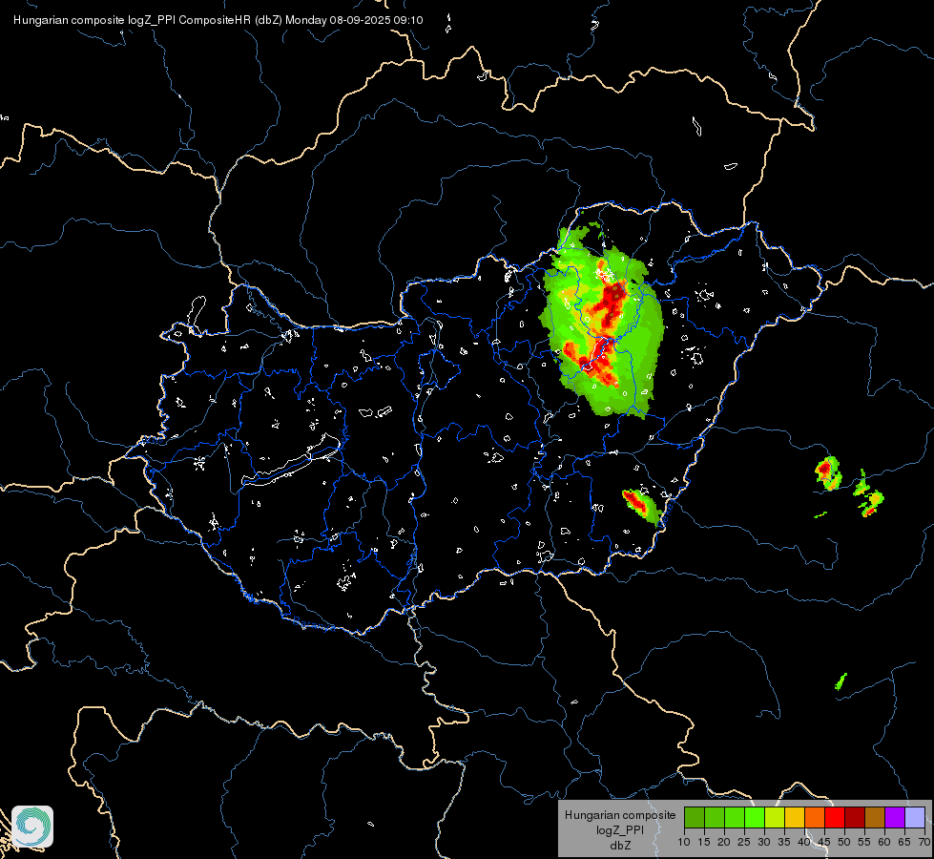This screenshot has height=859, width=934.
Task: Click the legend tick value '50'
Action: (844, 843)
